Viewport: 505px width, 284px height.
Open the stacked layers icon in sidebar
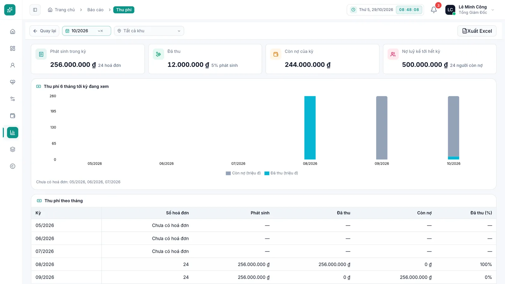point(13,149)
